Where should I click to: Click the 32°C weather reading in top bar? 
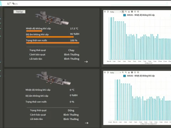click(9, 4)
